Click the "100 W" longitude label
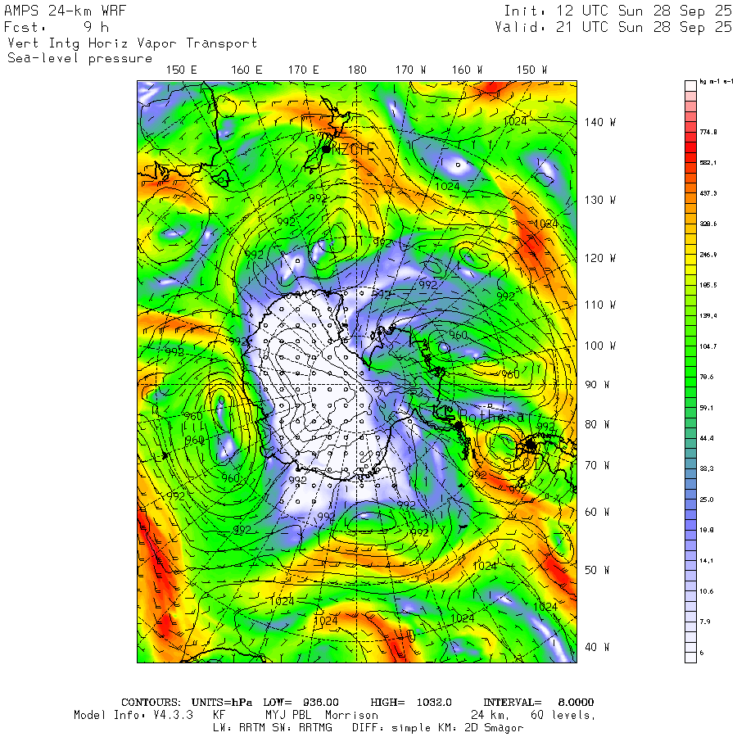Screen dimensions: 737x737 click(x=600, y=346)
